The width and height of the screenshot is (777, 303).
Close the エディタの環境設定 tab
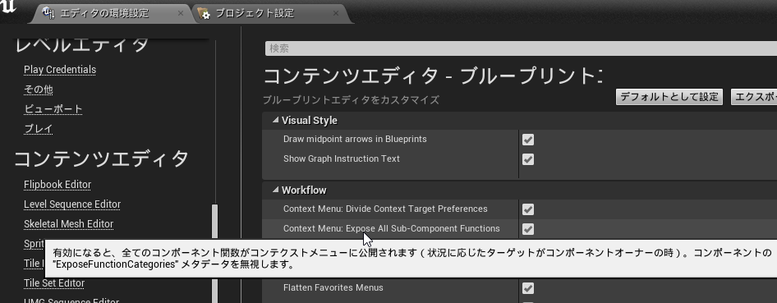[x=181, y=13]
